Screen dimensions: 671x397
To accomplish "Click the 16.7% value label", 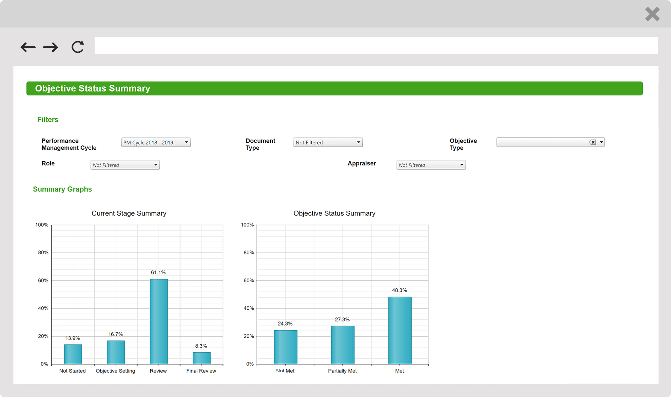I will point(115,334).
